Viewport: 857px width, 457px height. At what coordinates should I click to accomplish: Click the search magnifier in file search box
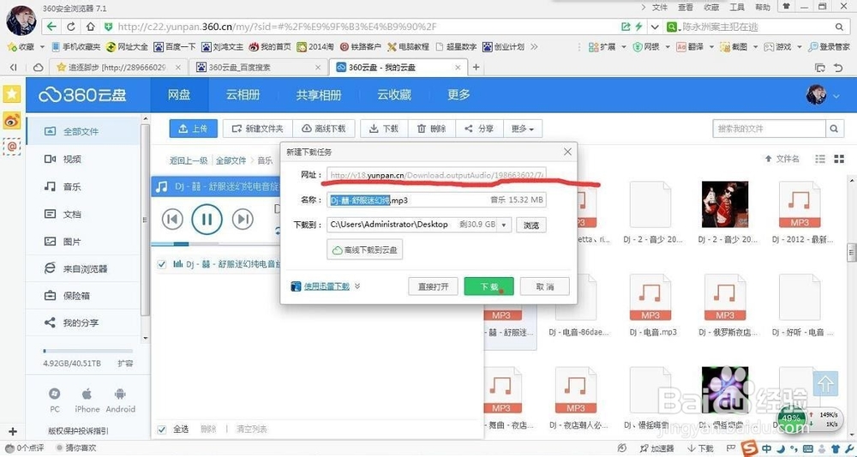click(x=834, y=129)
